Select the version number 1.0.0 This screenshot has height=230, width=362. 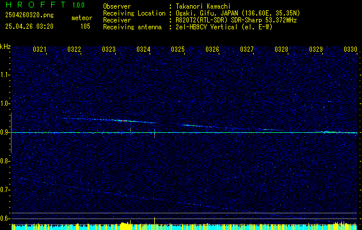78,5
